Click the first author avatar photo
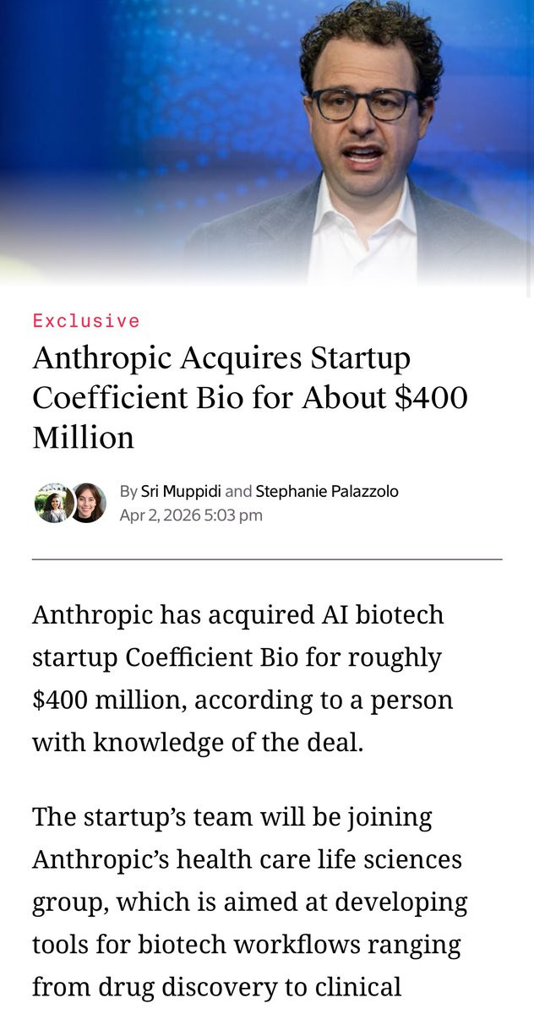The height and width of the screenshot is (1014, 534). tap(52, 503)
